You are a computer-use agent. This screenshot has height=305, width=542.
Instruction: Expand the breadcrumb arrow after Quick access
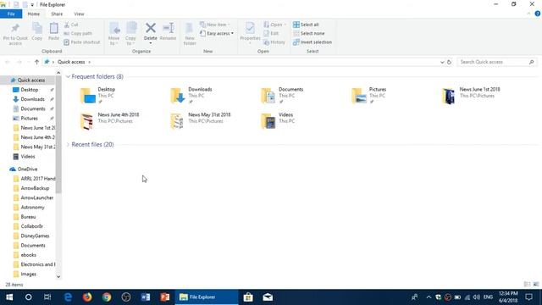(x=89, y=62)
